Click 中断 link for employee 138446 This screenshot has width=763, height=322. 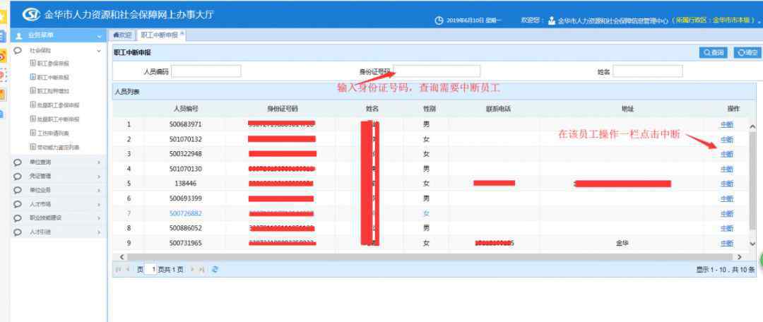coord(726,184)
